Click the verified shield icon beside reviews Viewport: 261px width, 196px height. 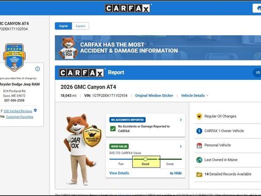pyautogui.click(x=35, y=110)
